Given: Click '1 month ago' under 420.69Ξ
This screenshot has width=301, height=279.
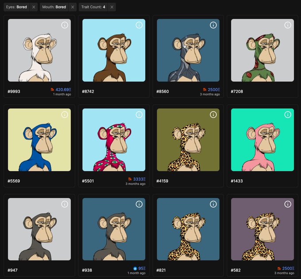Looking at the screenshot, I should click(62, 94).
